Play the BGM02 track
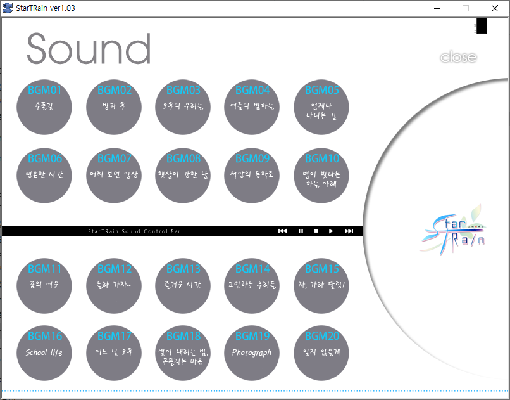510x400 pixels. point(114,107)
